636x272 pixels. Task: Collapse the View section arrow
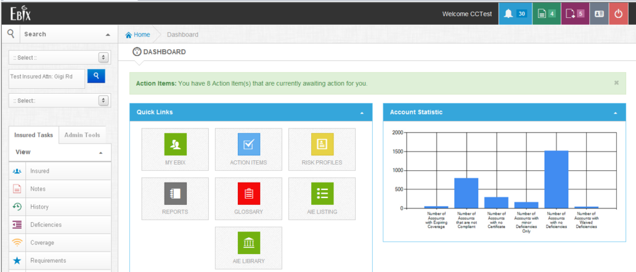(101, 153)
